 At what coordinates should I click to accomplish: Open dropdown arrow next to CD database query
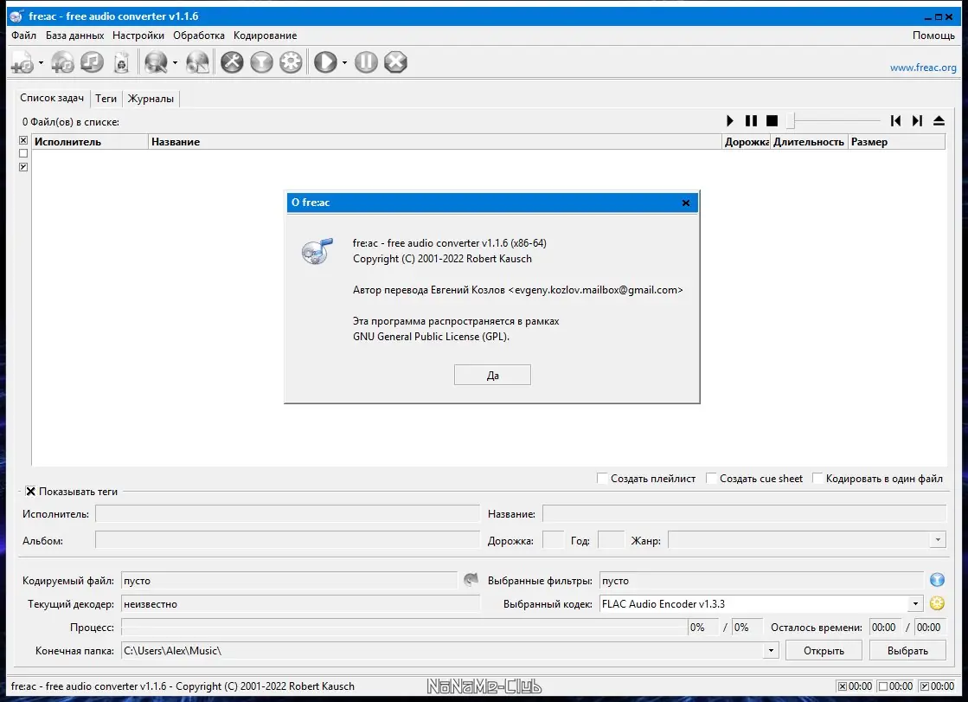(x=175, y=62)
